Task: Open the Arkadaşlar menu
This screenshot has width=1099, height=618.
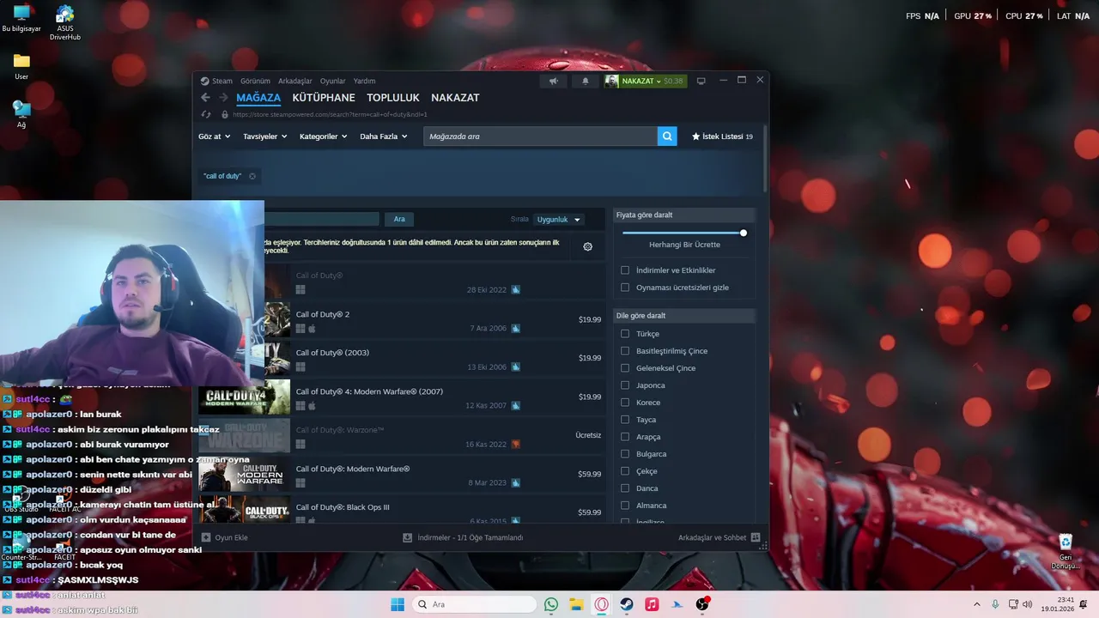Action: [x=295, y=81]
